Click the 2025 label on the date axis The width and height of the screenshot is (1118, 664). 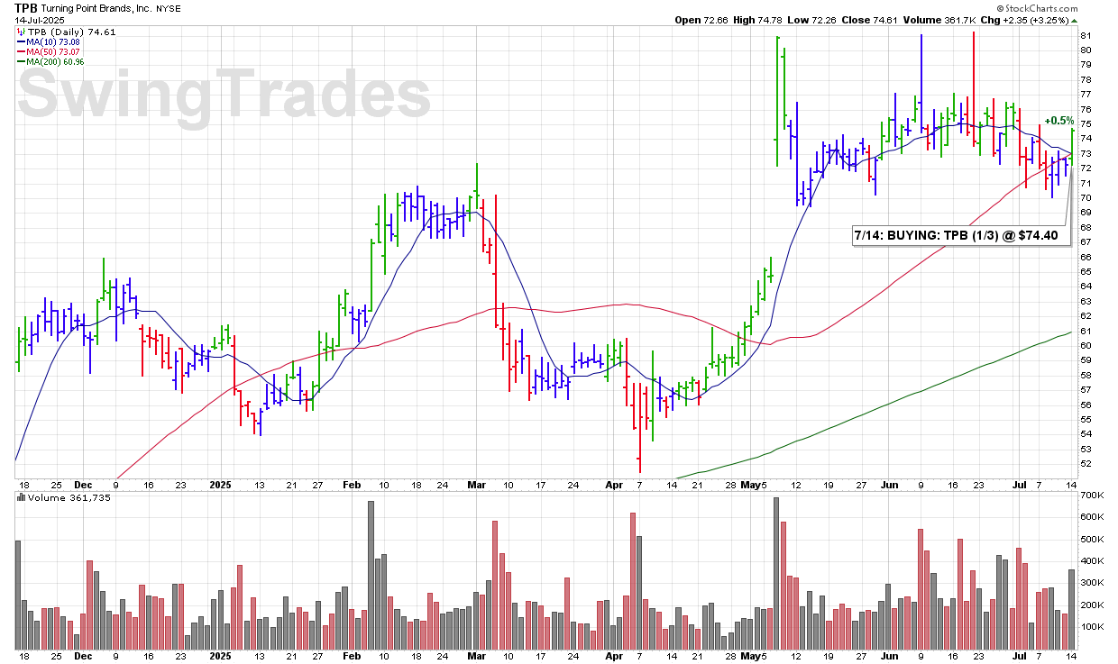tap(221, 483)
